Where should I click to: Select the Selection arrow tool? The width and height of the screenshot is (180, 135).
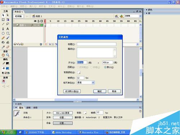[3, 15]
